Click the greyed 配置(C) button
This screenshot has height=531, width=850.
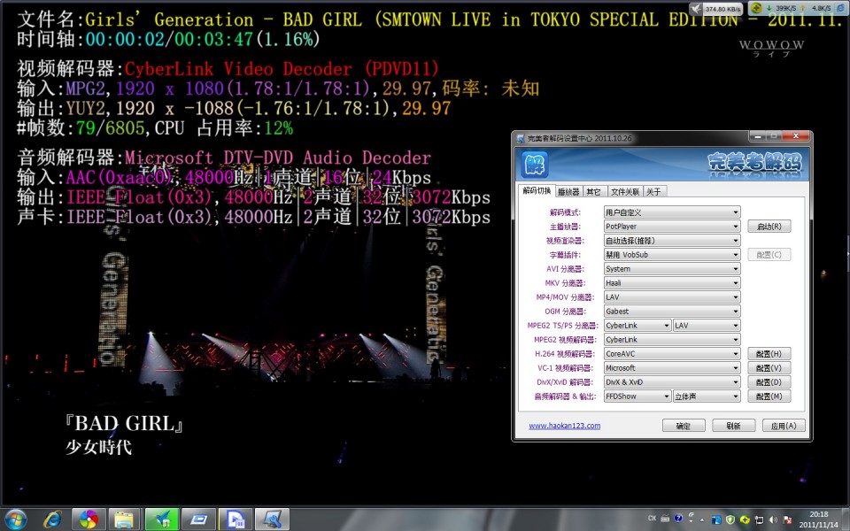point(769,255)
